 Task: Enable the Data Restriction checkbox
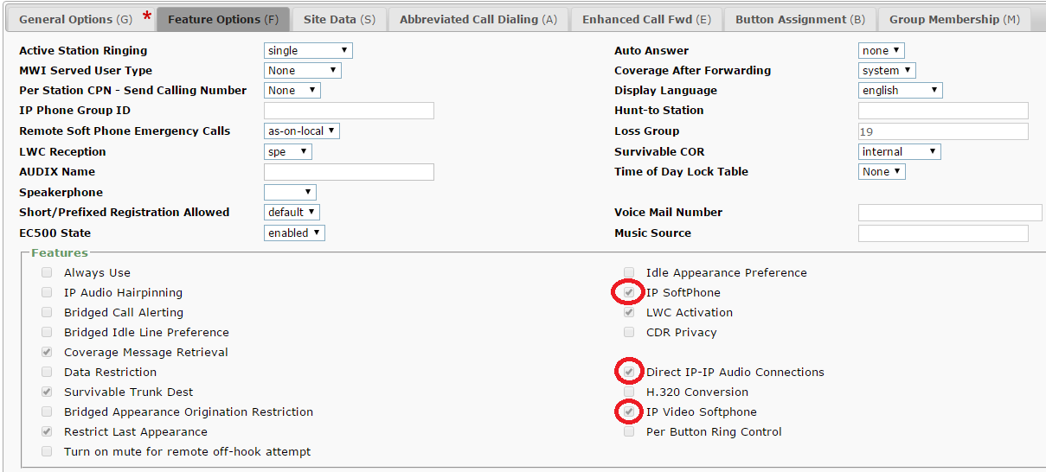coord(47,372)
